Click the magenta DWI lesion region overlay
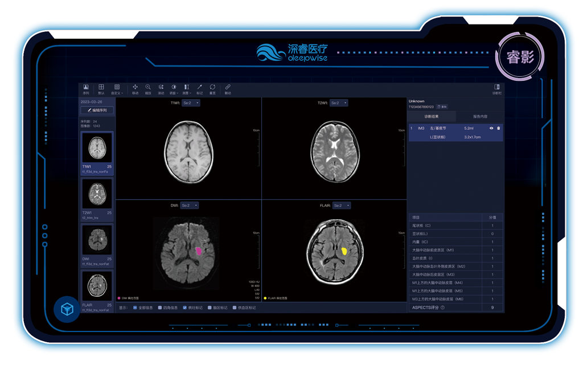This screenshot has height=381, width=583. [199, 251]
